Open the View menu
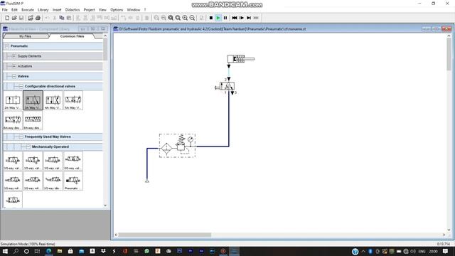455x256 pixels. tap(102, 10)
